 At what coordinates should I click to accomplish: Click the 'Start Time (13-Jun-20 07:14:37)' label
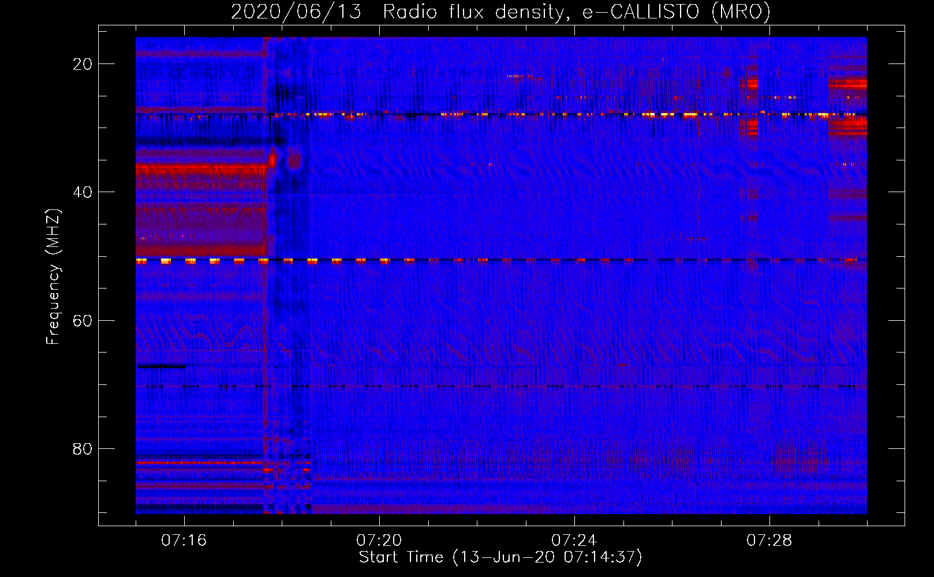[500, 557]
